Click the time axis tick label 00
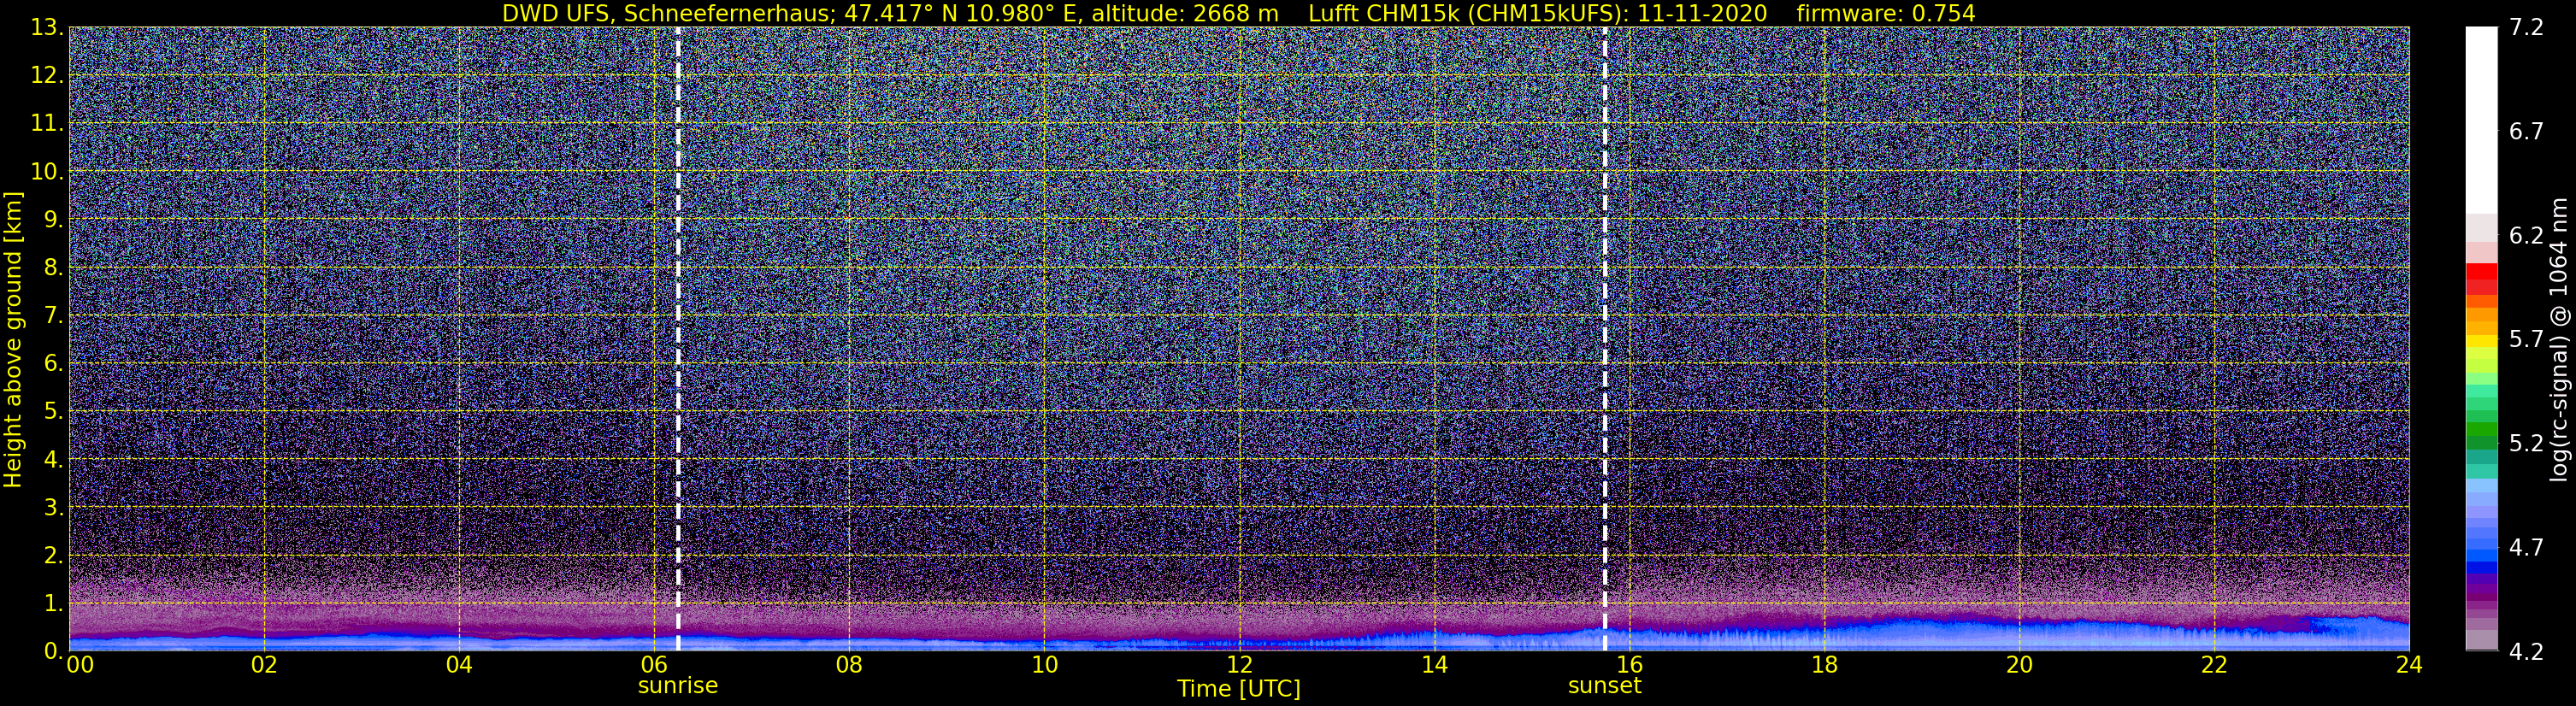The width and height of the screenshot is (2576, 706). 79,666
